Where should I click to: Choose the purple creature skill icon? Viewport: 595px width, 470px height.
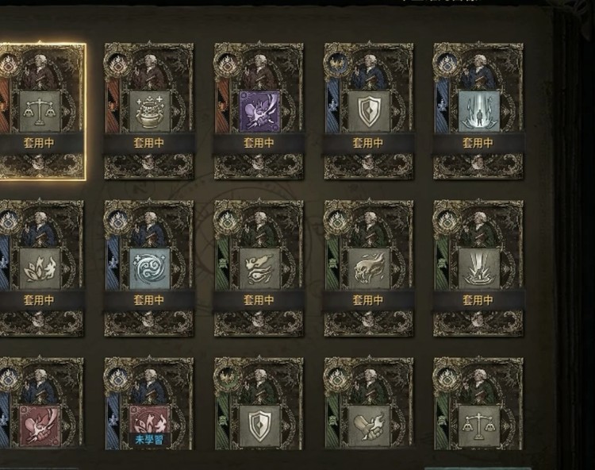(x=259, y=112)
